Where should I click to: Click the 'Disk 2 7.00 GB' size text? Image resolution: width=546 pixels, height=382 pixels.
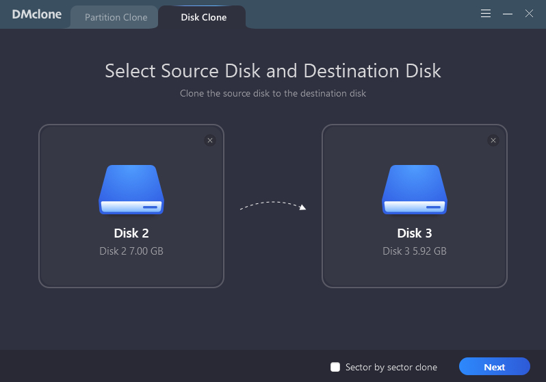tap(131, 251)
